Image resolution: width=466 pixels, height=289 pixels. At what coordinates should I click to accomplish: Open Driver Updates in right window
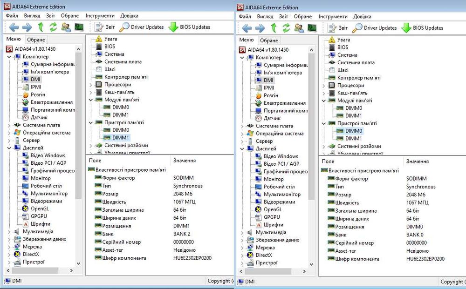375,28
